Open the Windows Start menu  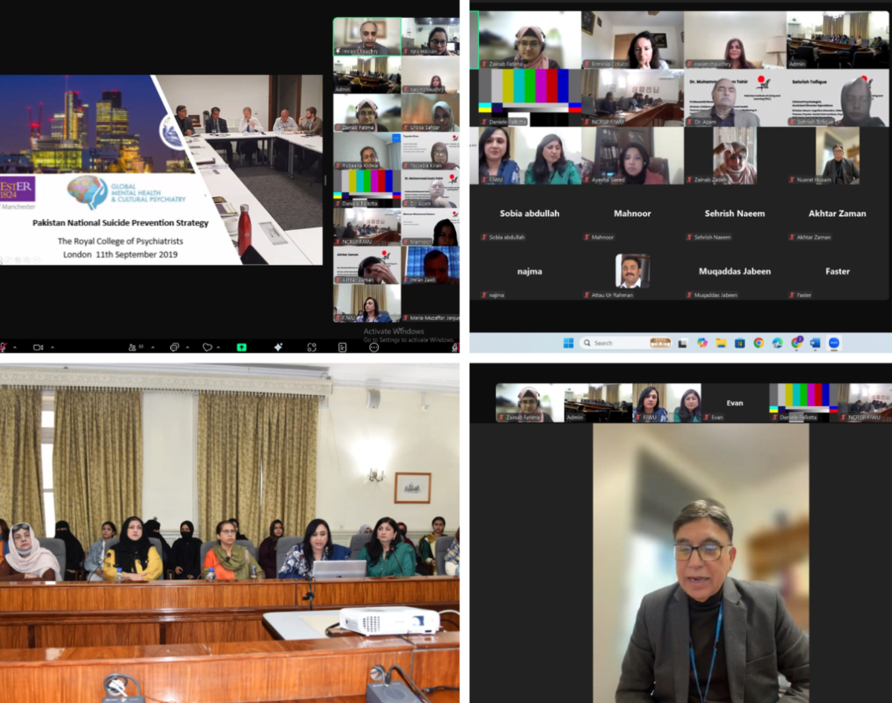pyautogui.click(x=568, y=343)
